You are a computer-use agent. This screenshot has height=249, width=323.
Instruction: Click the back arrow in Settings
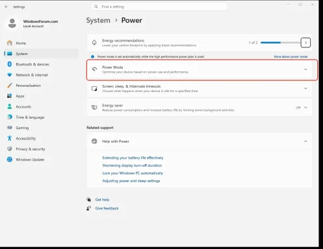6,6
